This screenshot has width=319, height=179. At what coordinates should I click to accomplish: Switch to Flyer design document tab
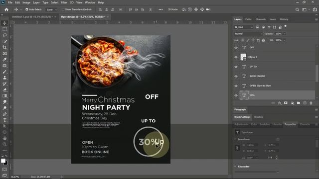click(x=83, y=17)
